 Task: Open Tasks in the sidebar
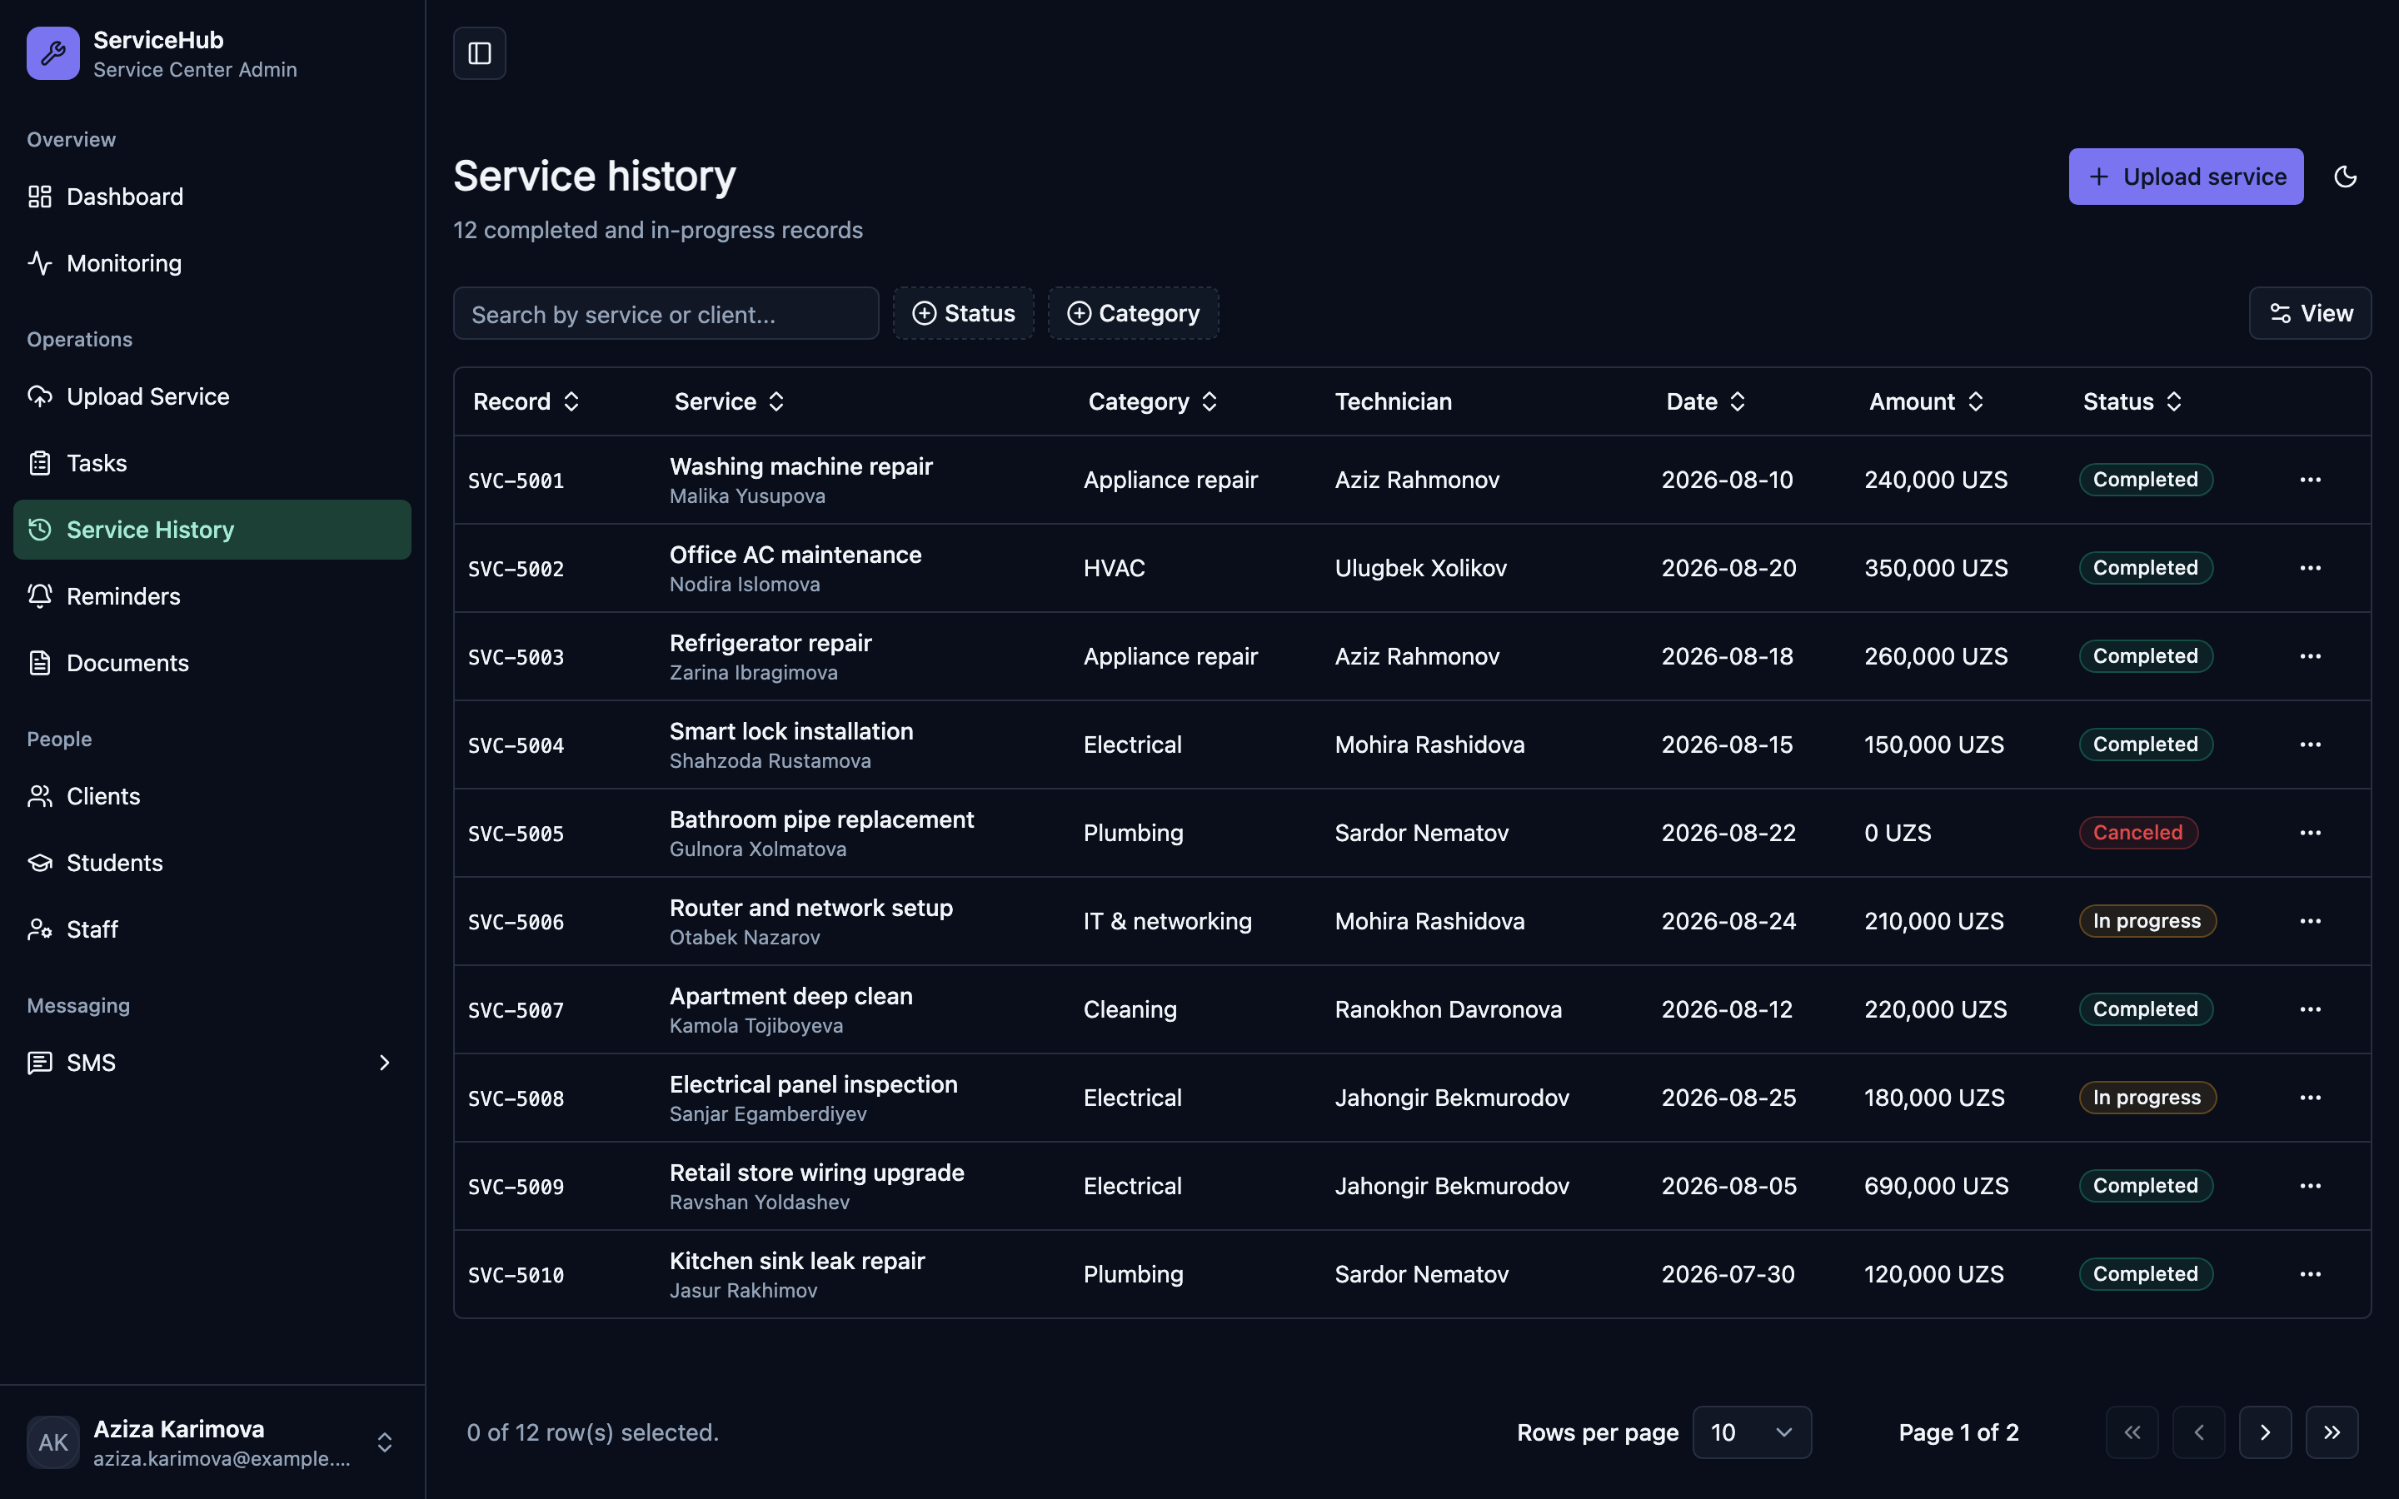coord(212,463)
